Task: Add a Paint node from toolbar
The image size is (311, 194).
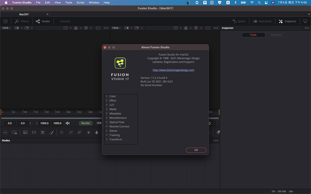Action: (51, 132)
